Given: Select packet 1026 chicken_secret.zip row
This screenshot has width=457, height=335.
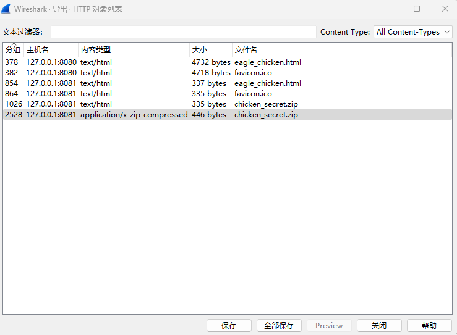Looking at the screenshot, I should tap(228, 104).
